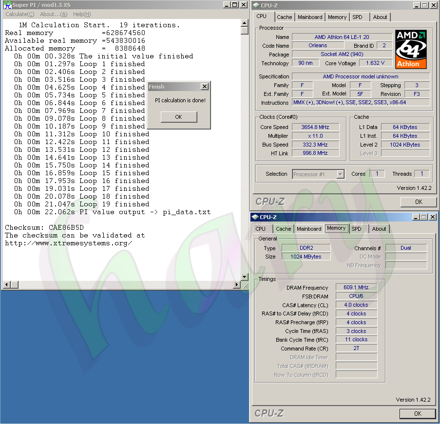Click the AMD Athlon 64 logo image
This screenshot has height=424, width=440.
pos(411,49)
